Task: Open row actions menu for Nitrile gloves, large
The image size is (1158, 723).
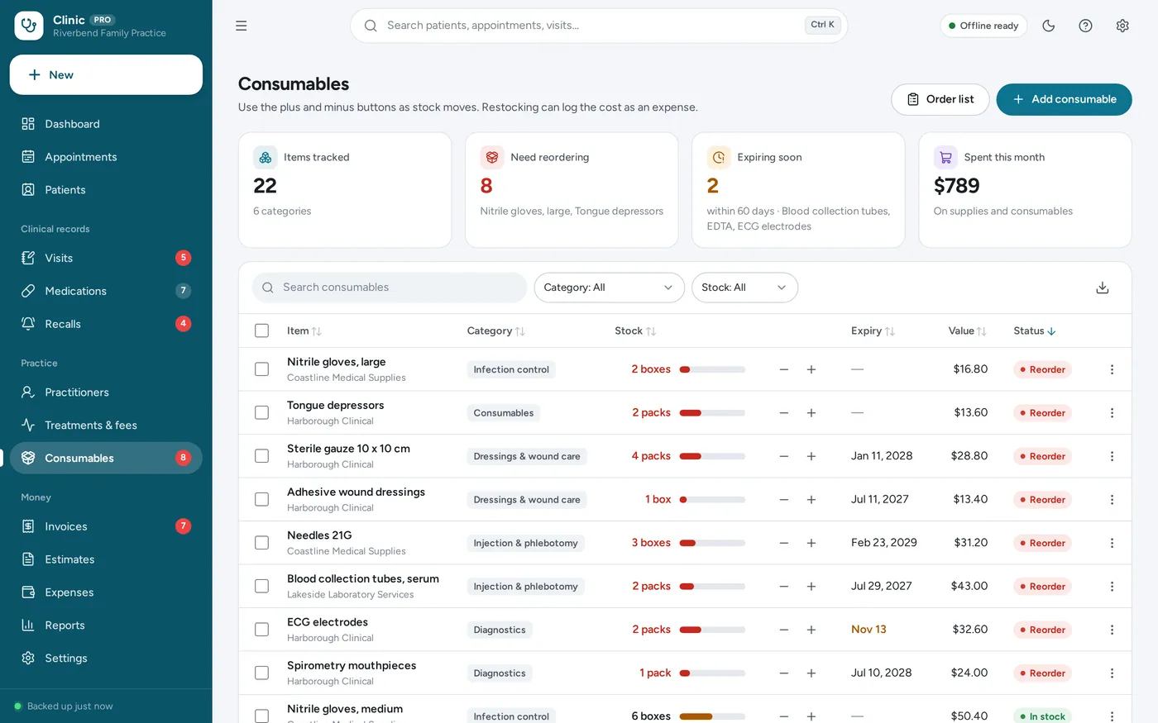Action: pyautogui.click(x=1112, y=369)
